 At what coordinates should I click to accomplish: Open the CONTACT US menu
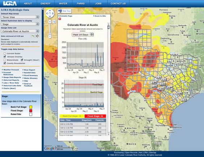tap(118, 4)
